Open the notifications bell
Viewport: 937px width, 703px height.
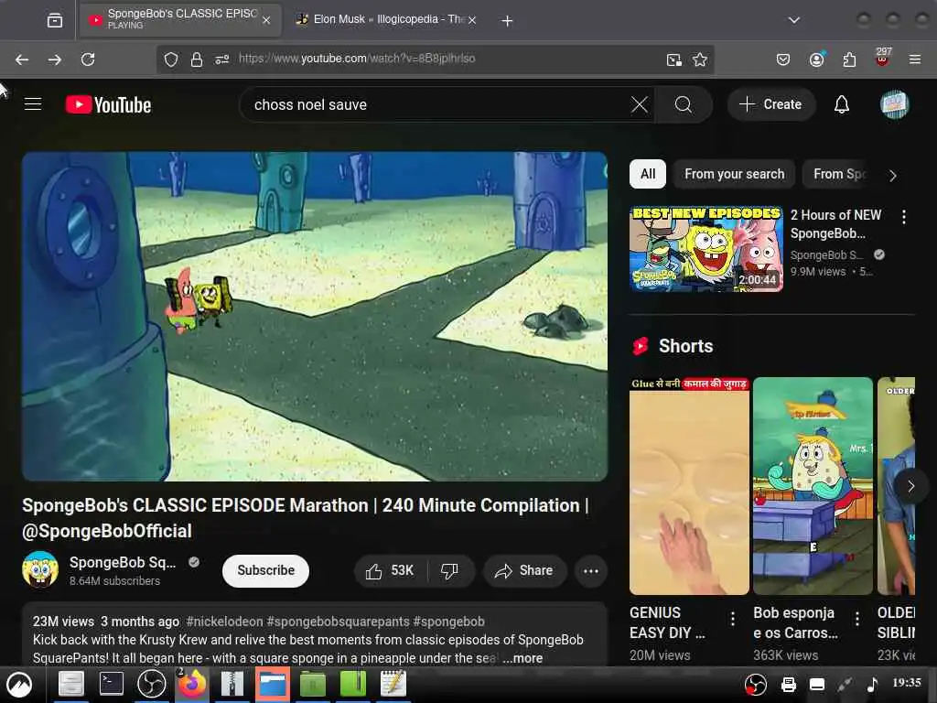coord(842,104)
